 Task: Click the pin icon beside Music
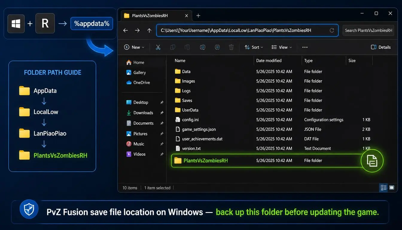click(162, 144)
